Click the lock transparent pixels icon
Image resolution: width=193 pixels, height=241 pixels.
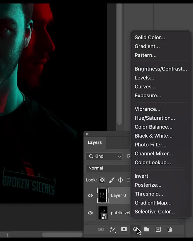click(x=102, y=180)
